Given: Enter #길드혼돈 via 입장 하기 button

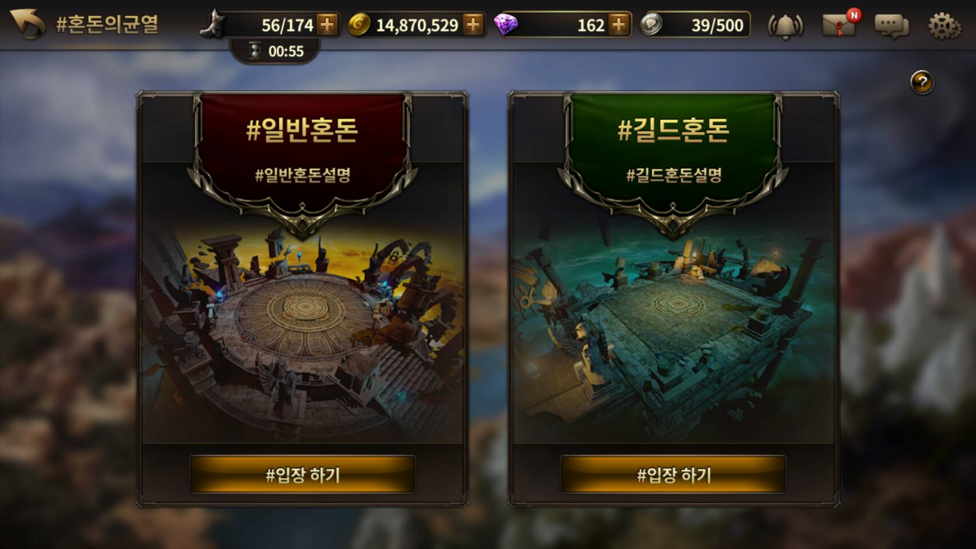Looking at the screenshot, I should [673, 474].
